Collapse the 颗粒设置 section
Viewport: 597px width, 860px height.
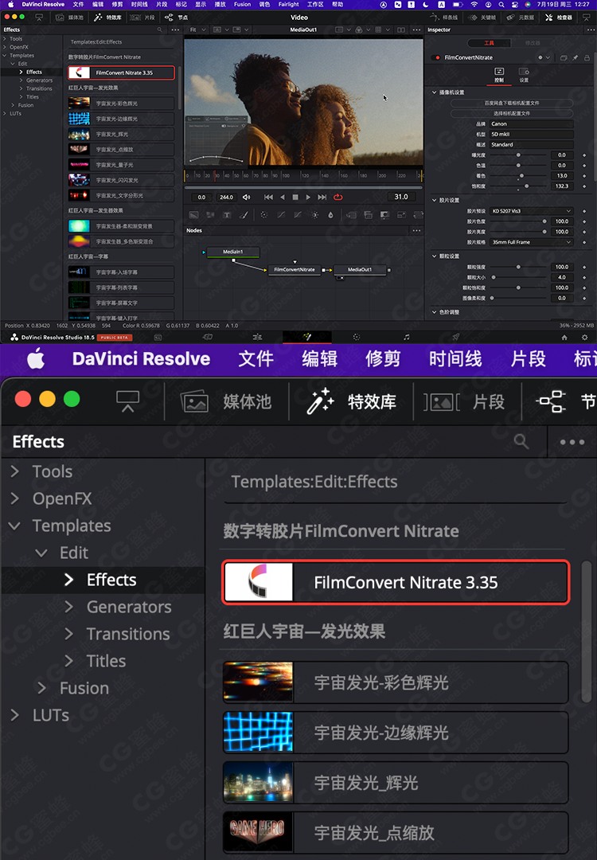(x=434, y=256)
